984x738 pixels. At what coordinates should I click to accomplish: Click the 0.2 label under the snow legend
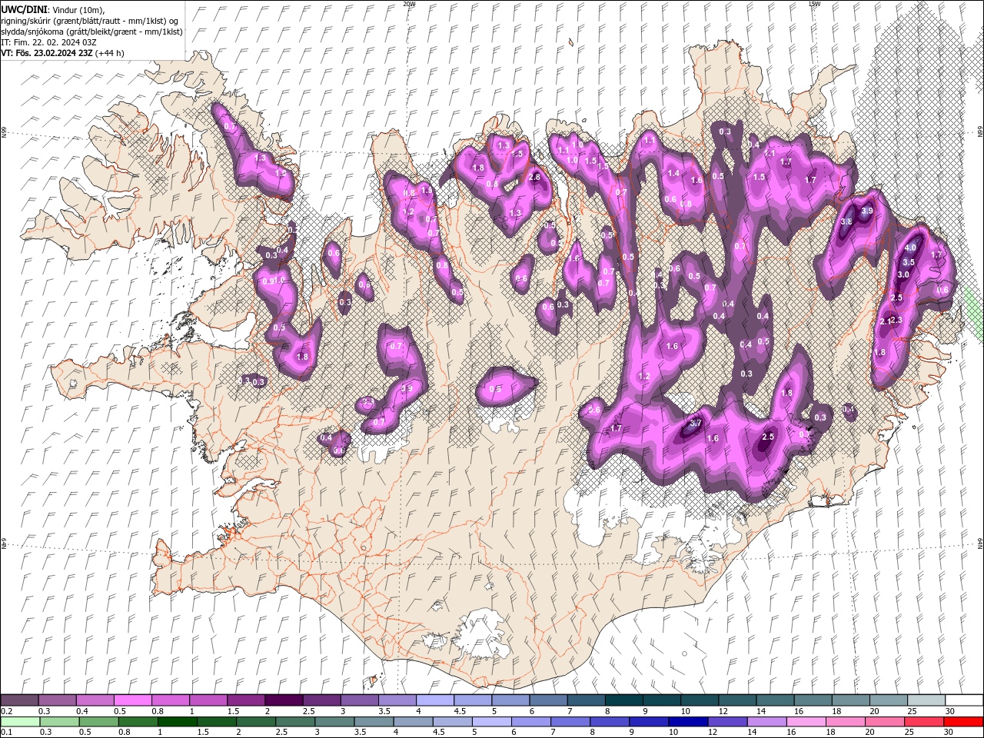click(7, 711)
